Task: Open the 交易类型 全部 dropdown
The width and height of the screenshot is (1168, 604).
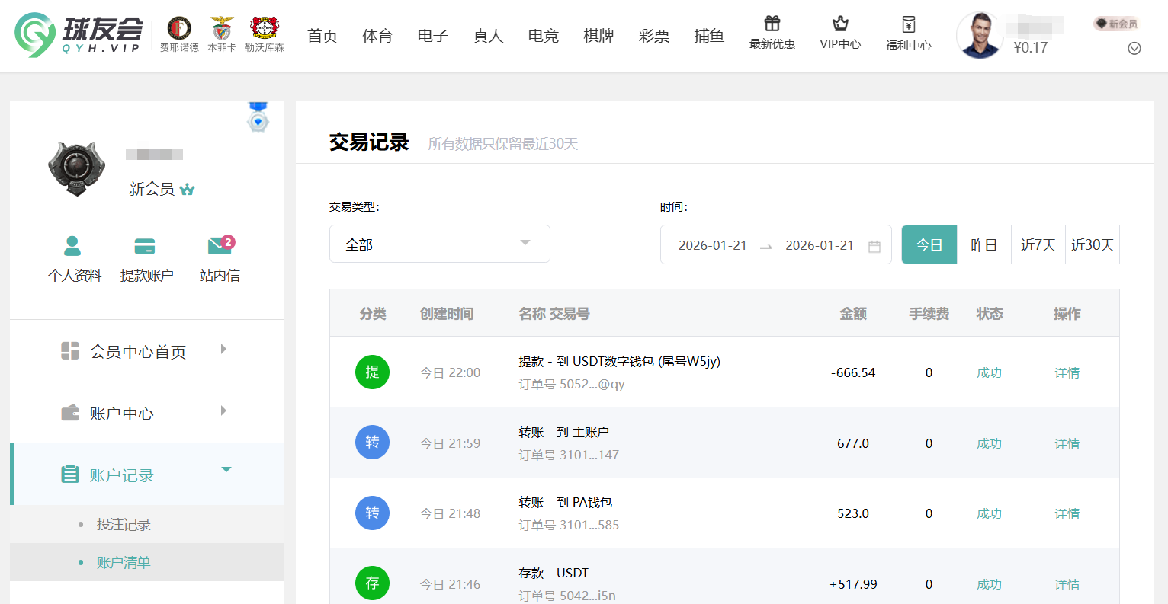Action: pos(439,244)
